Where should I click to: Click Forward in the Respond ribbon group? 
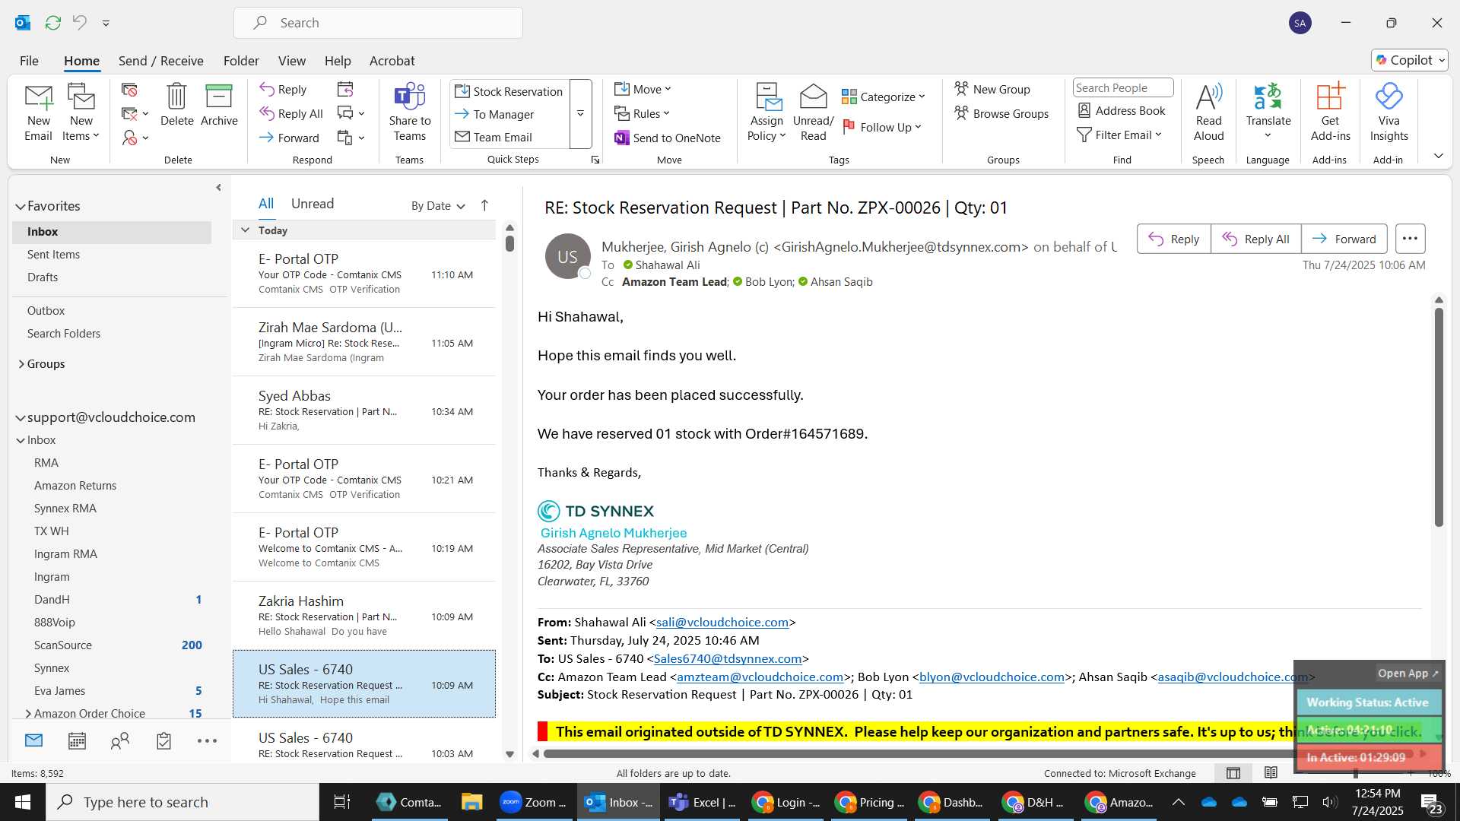point(289,138)
